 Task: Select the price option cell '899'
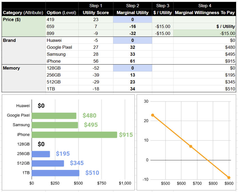tap(62, 33)
